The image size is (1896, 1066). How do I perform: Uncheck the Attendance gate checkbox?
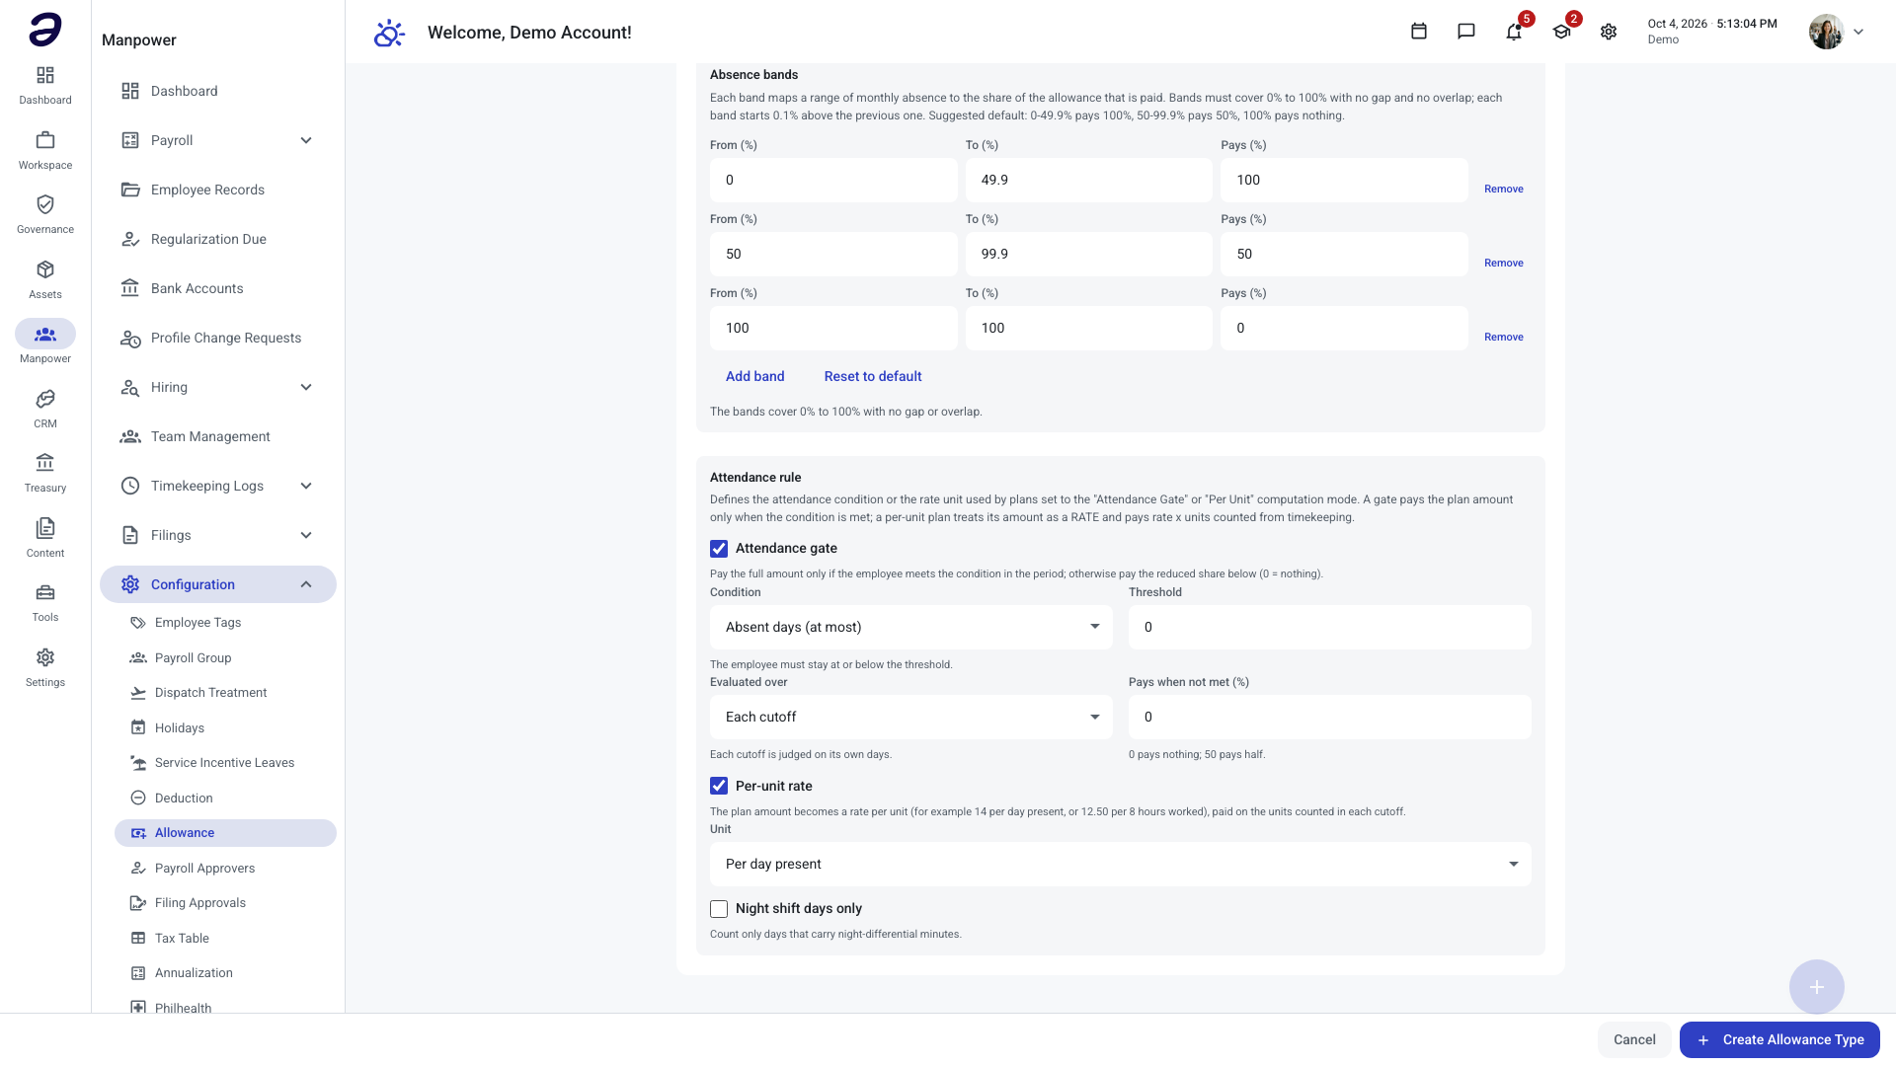tap(719, 549)
